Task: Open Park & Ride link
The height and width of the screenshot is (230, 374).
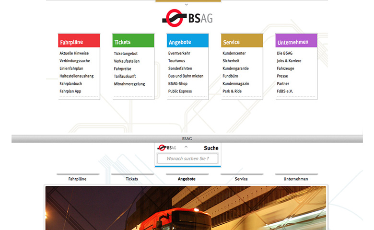Action: pyautogui.click(x=232, y=92)
